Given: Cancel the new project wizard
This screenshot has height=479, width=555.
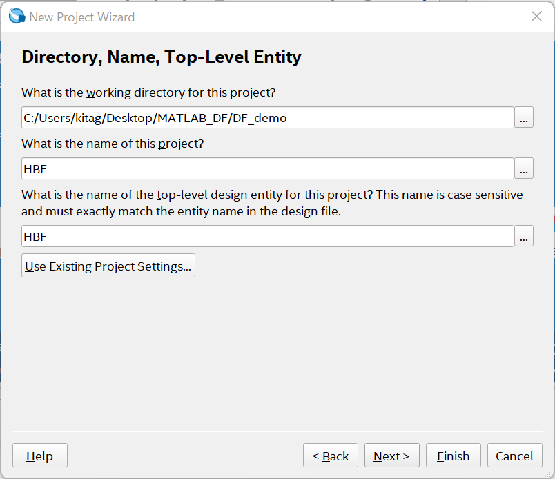Looking at the screenshot, I should (x=514, y=456).
